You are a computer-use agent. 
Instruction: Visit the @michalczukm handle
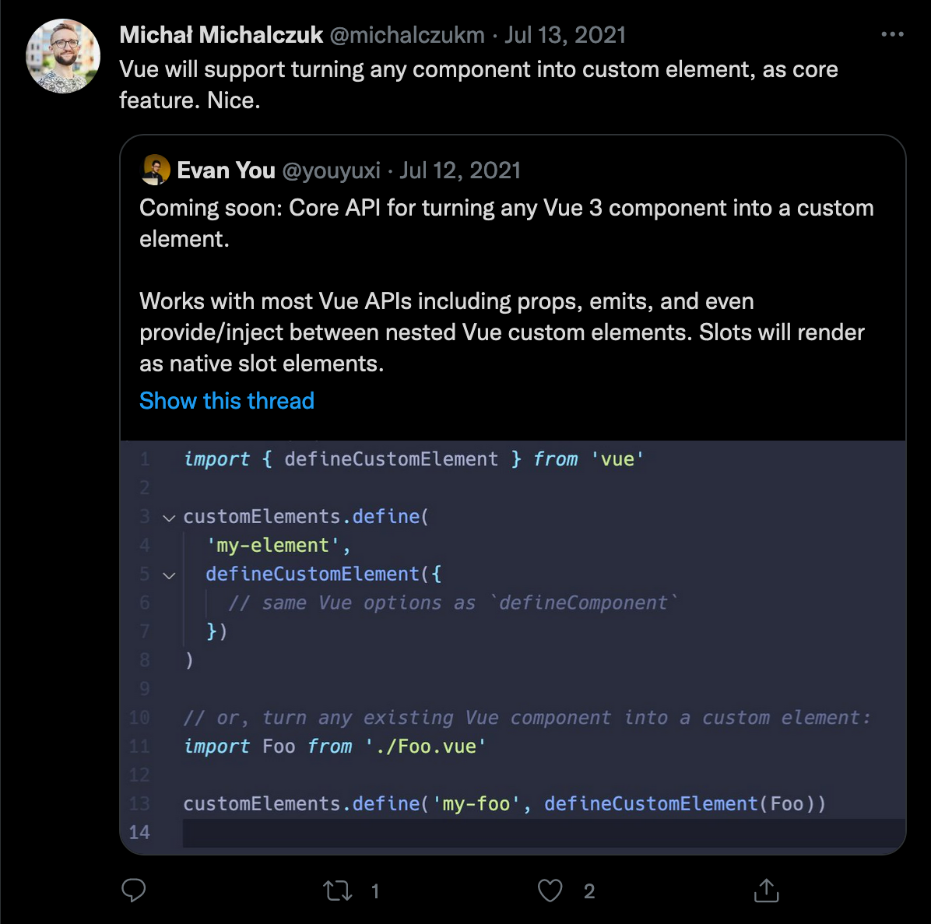click(x=406, y=36)
